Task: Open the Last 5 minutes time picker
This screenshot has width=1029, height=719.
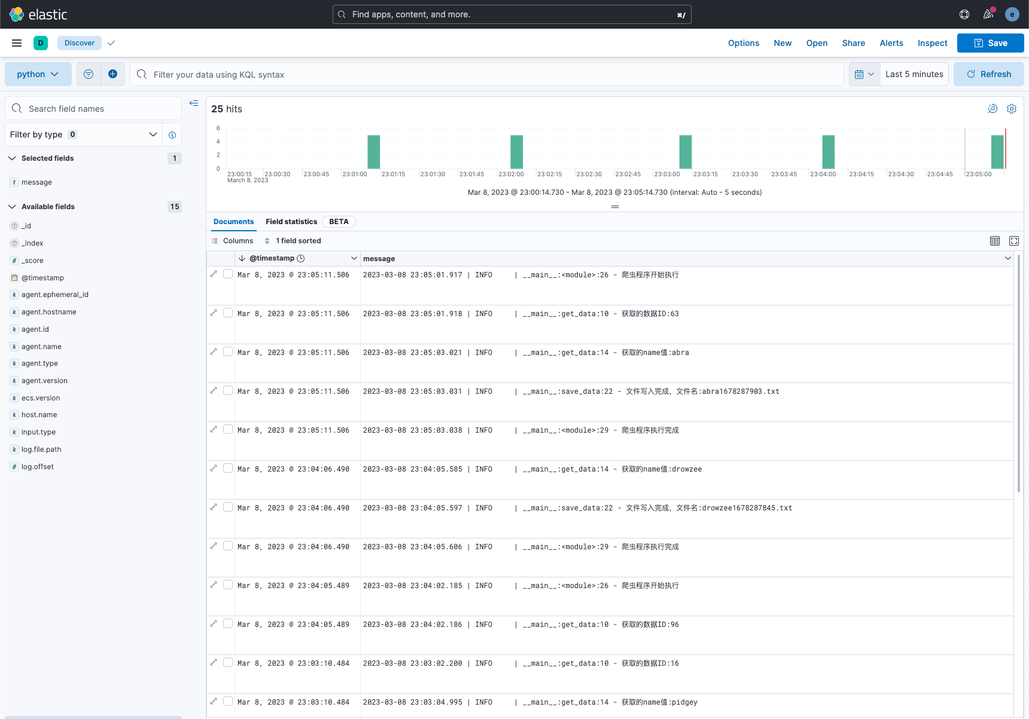Action: pos(914,74)
